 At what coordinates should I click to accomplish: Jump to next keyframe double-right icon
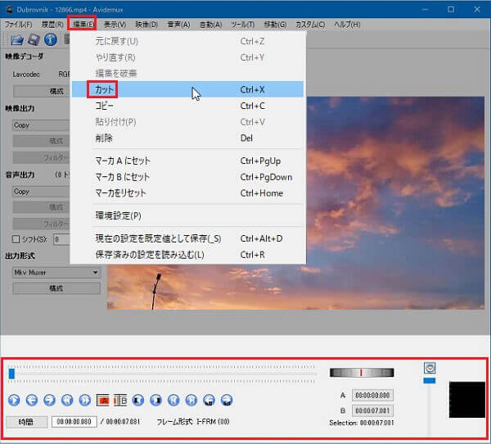(84, 400)
